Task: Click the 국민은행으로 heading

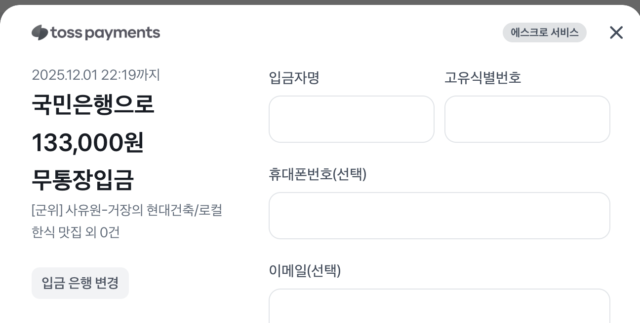Action: coord(93,104)
